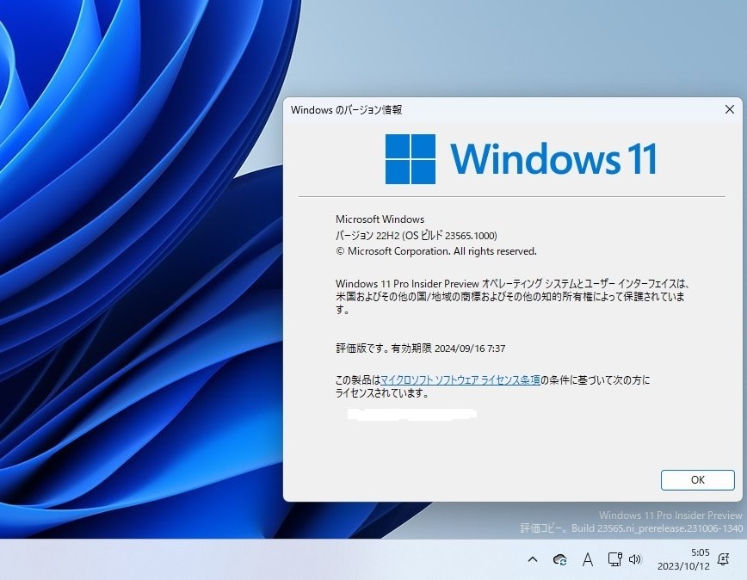This screenshot has height=580, width=747.
Task: Select the OK button
Action: pyautogui.click(x=697, y=479)
